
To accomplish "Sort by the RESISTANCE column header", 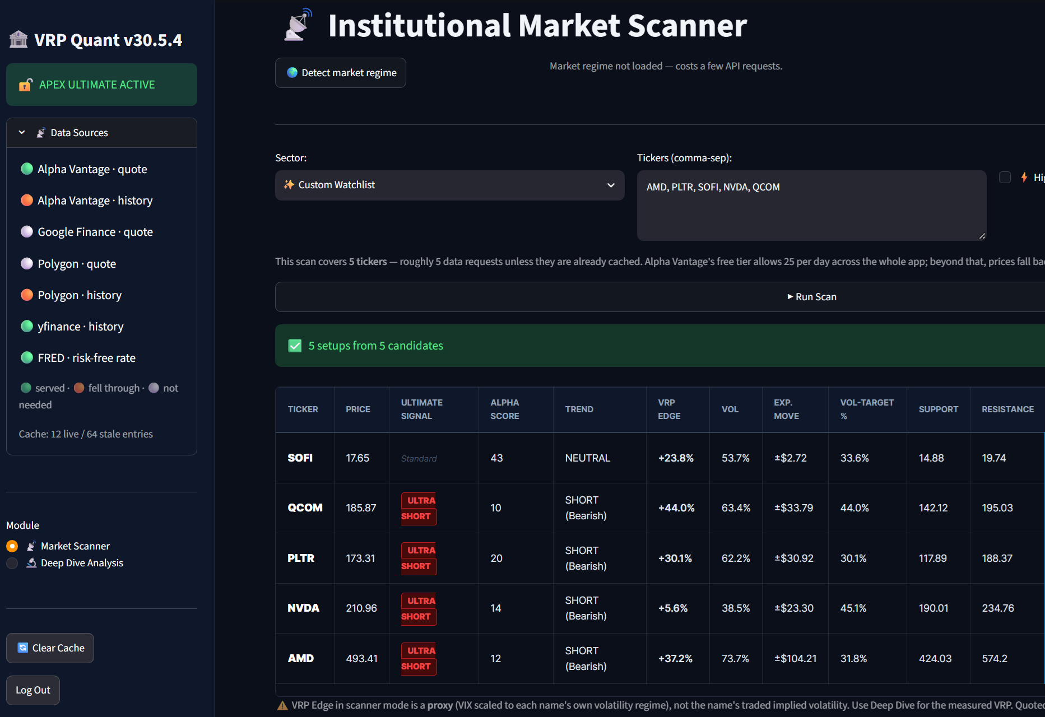I will [x=1007, y=409].
